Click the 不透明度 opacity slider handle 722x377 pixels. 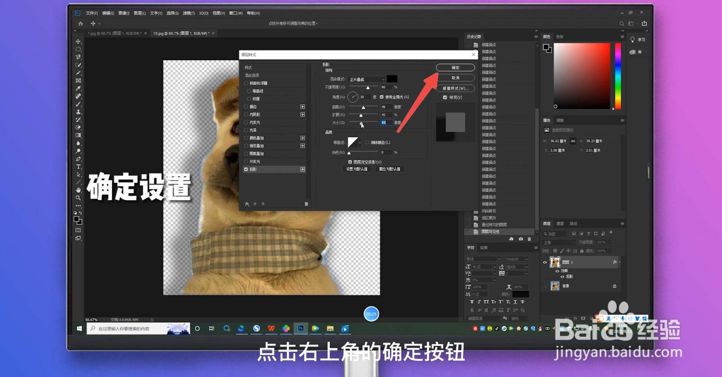click(368, 88)
